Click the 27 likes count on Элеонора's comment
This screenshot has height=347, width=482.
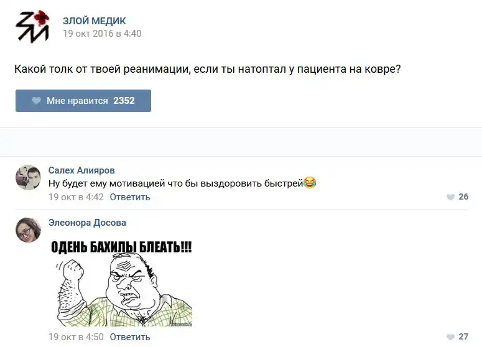[463, 336]
